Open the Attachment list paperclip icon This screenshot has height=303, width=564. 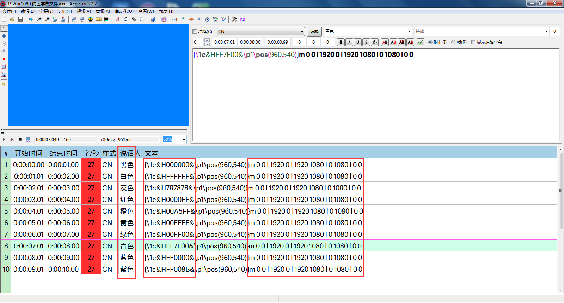[134, 19]
